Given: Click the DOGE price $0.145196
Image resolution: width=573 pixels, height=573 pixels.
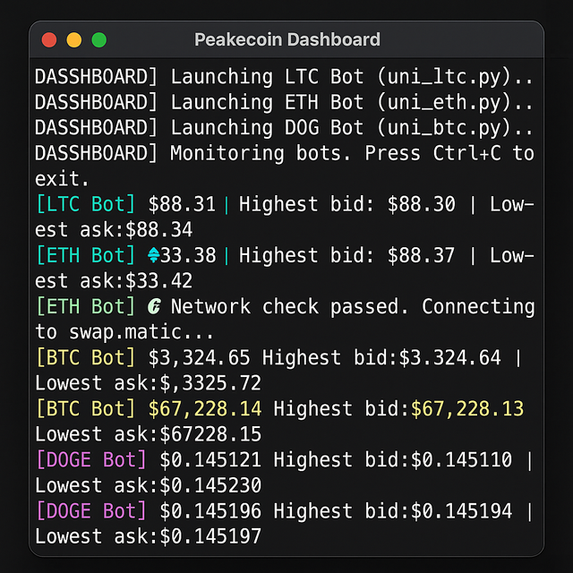Looking at the screenshot, I should [x=210, y=511].
